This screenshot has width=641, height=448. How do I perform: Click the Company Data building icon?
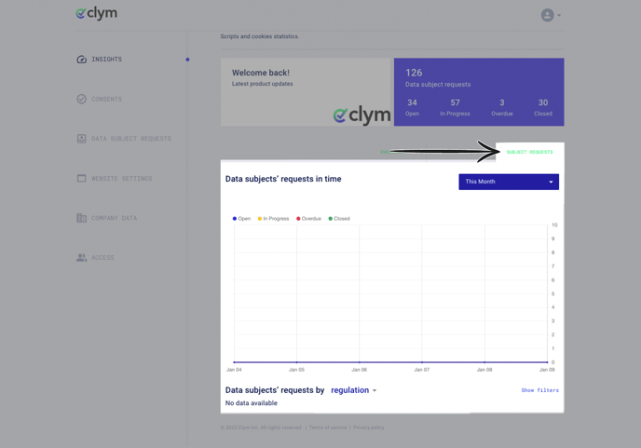[x=81, y=218]
